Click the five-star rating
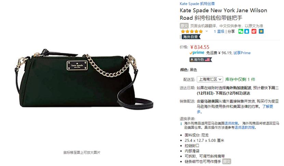This screenshot has height=166, width=284. (192, 31)
